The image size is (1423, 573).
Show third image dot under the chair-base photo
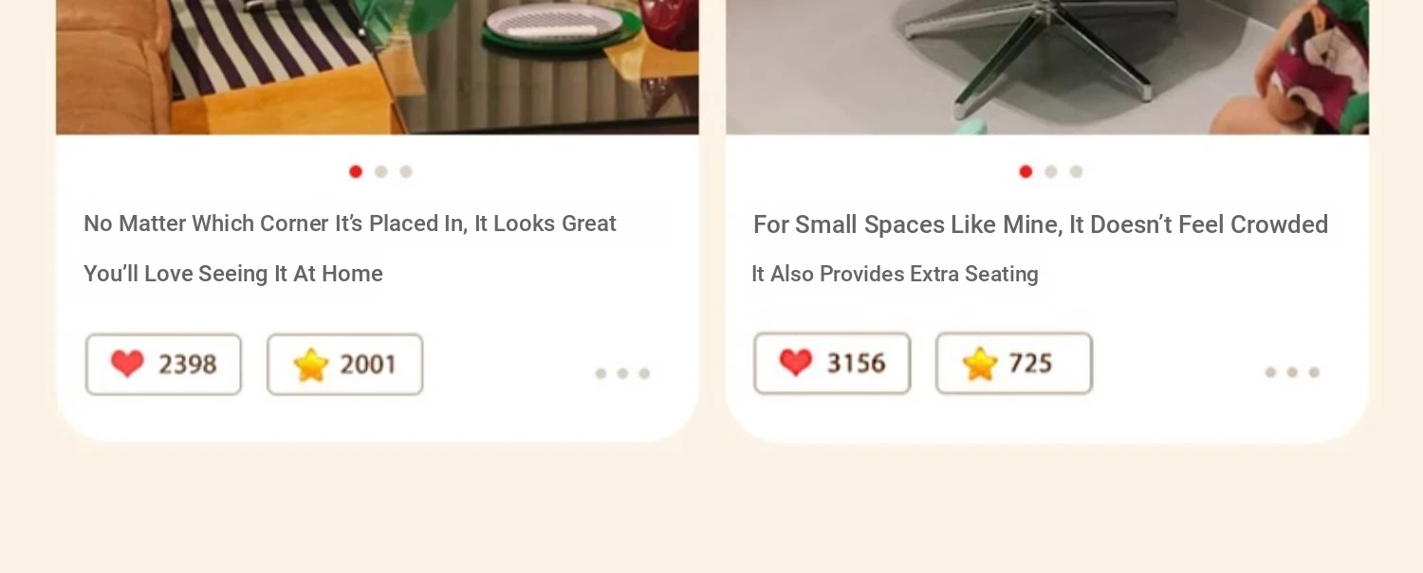click(x=1076, y=171)
